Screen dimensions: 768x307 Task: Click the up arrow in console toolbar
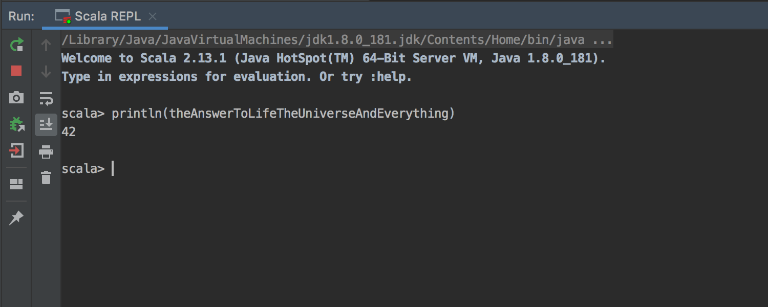46,45
